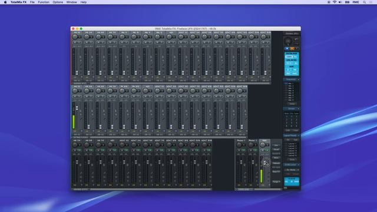Screen dimensions: 377x212
Task: Click pan knob of software playback AN 3/4
Action: tap(87, 91)
